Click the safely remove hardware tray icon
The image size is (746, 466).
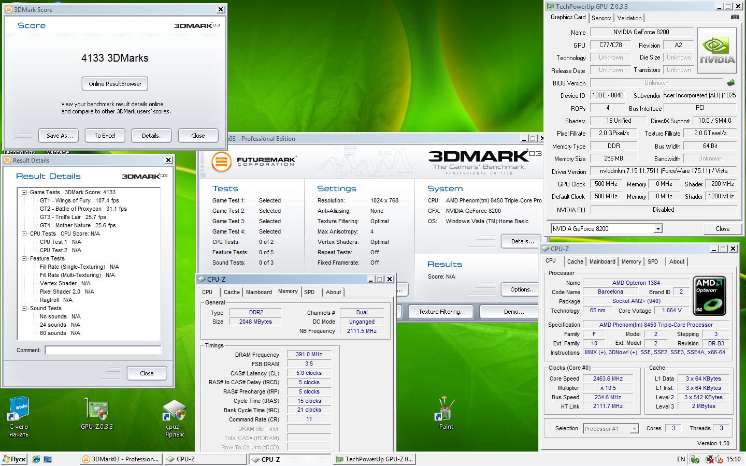pos(695,459)
